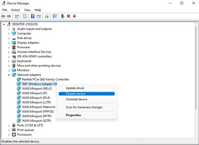Click the Properties sheet toolbar icon
Screen dimensions: 199x145
[25, 16]
